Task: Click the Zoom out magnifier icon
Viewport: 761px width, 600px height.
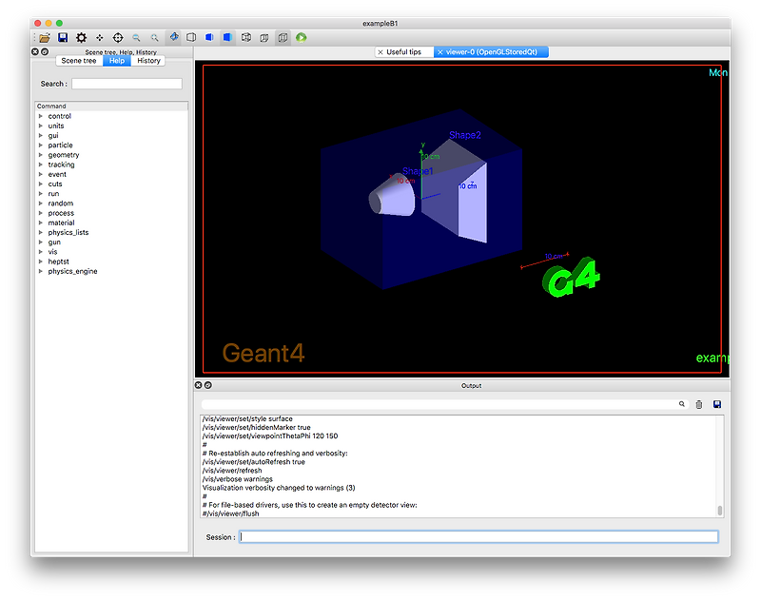Action: click(136, 37)
